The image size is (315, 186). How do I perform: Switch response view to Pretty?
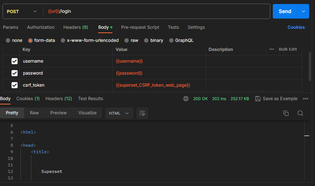click(12, 113)
